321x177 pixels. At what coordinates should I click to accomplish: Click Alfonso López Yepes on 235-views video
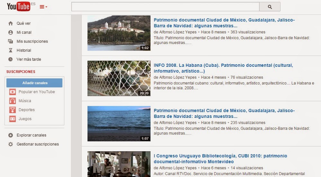[178, 123]
